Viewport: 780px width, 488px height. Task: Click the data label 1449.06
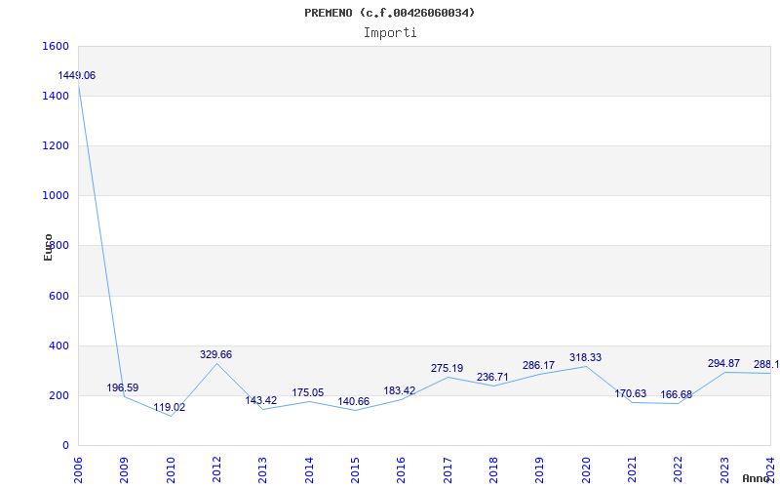77,76
